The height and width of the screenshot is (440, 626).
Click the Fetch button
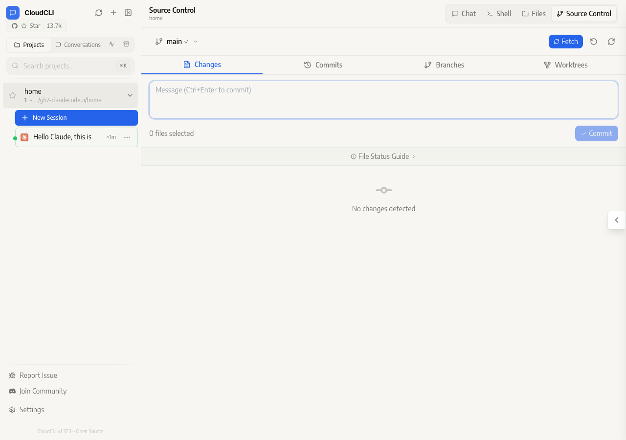[566, 42]
